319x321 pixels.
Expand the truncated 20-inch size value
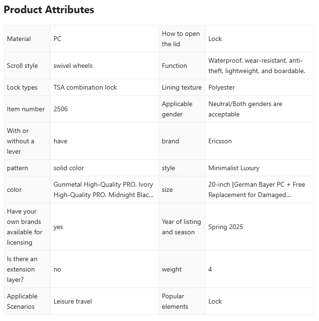(x=257, y=189)
